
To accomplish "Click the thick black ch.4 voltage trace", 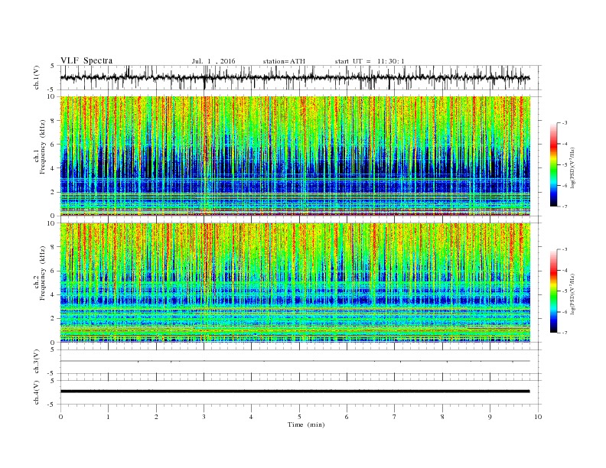I will [x=295, y=392].
